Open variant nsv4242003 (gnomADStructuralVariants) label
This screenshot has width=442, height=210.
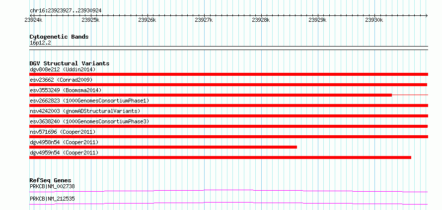85,111
